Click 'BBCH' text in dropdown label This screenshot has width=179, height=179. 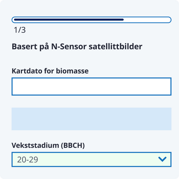click(73, 145)
